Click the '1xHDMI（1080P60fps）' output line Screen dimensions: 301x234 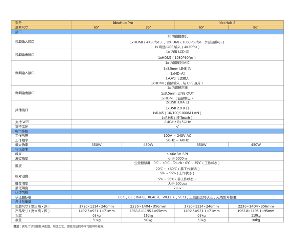(x=177, y=58)
